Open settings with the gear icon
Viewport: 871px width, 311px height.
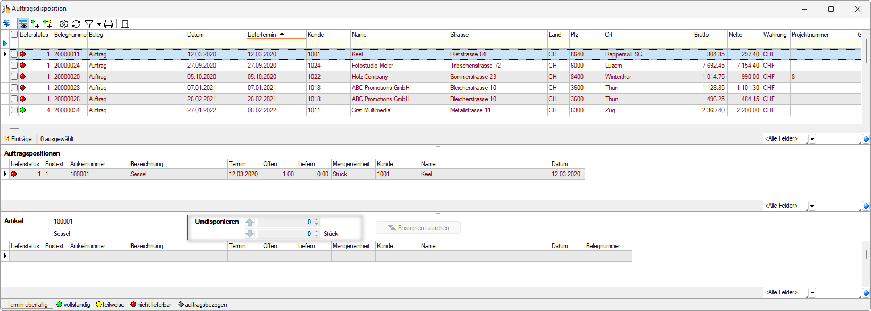tap(64, 24)
